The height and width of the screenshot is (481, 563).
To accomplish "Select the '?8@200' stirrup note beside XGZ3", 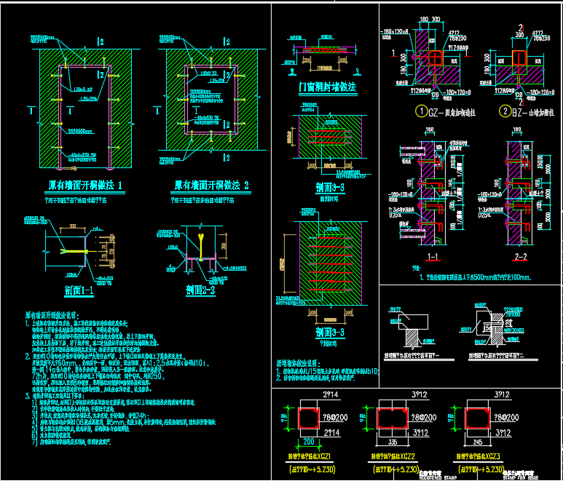I will coord(506,418).
